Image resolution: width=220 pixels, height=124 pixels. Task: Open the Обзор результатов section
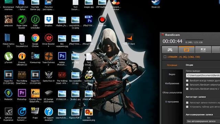click(x=172, y=93)
